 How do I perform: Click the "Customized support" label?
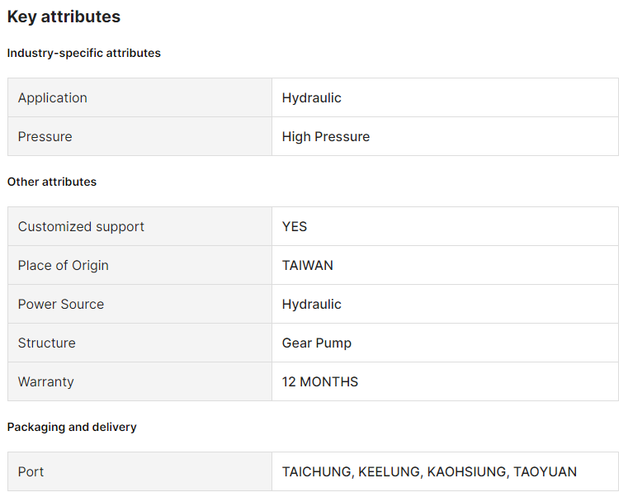81,226
